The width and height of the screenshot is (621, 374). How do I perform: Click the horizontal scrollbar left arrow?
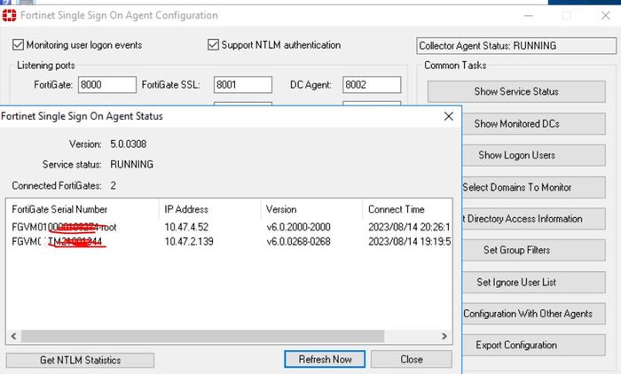[x=14, y=337]
